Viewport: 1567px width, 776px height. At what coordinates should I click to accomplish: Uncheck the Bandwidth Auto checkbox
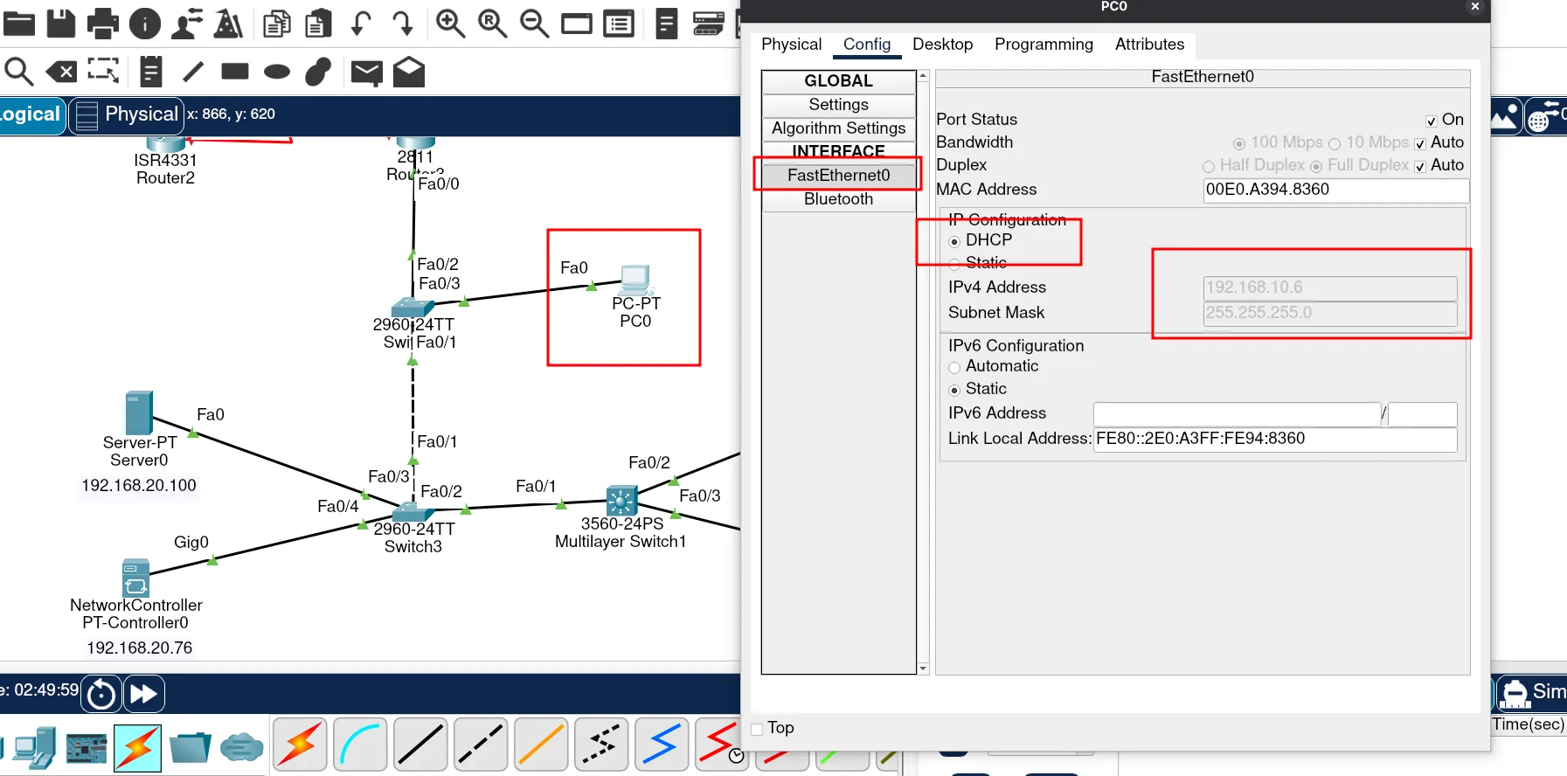(x=1420, y=143)
